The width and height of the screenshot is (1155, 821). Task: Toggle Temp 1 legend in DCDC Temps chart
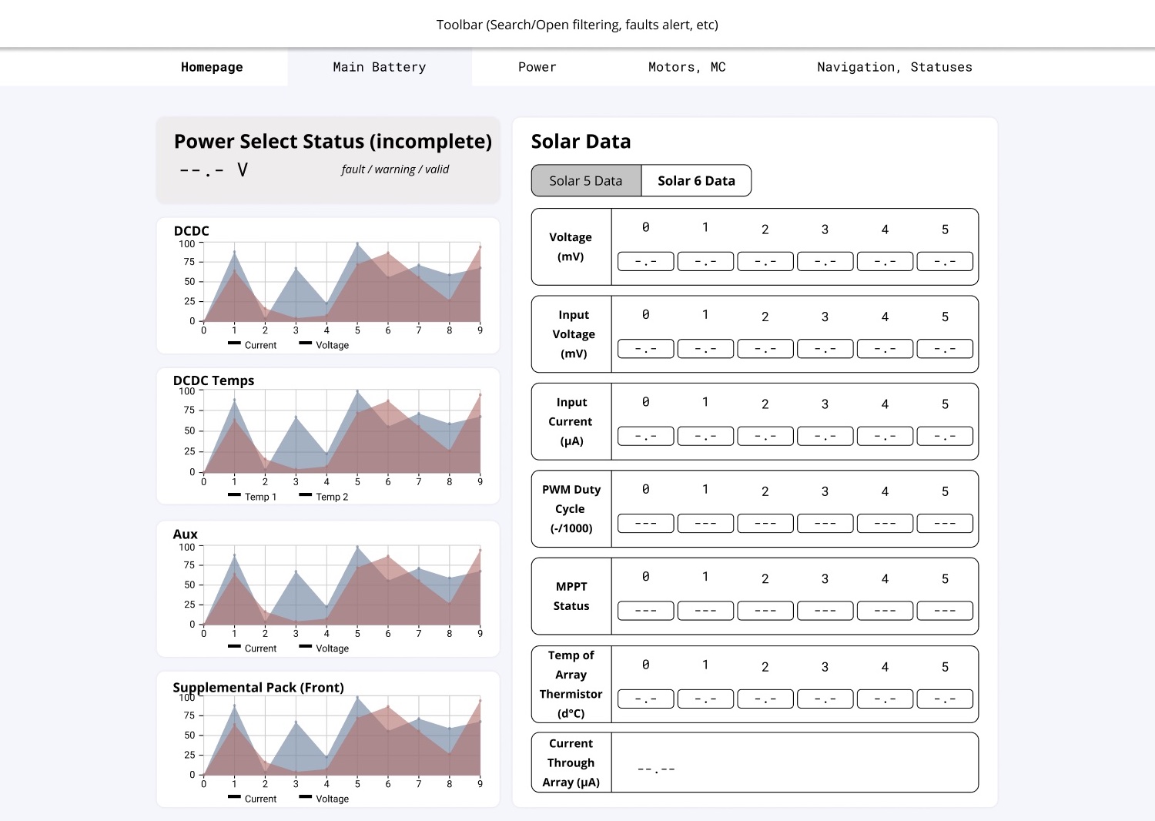253,497
